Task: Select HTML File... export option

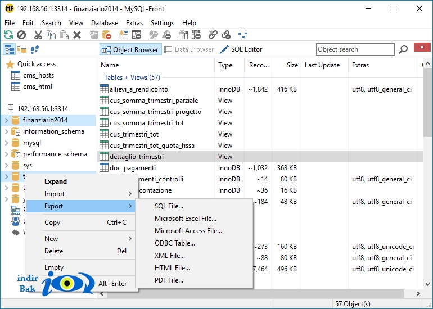Action: [x=194, y=268]
